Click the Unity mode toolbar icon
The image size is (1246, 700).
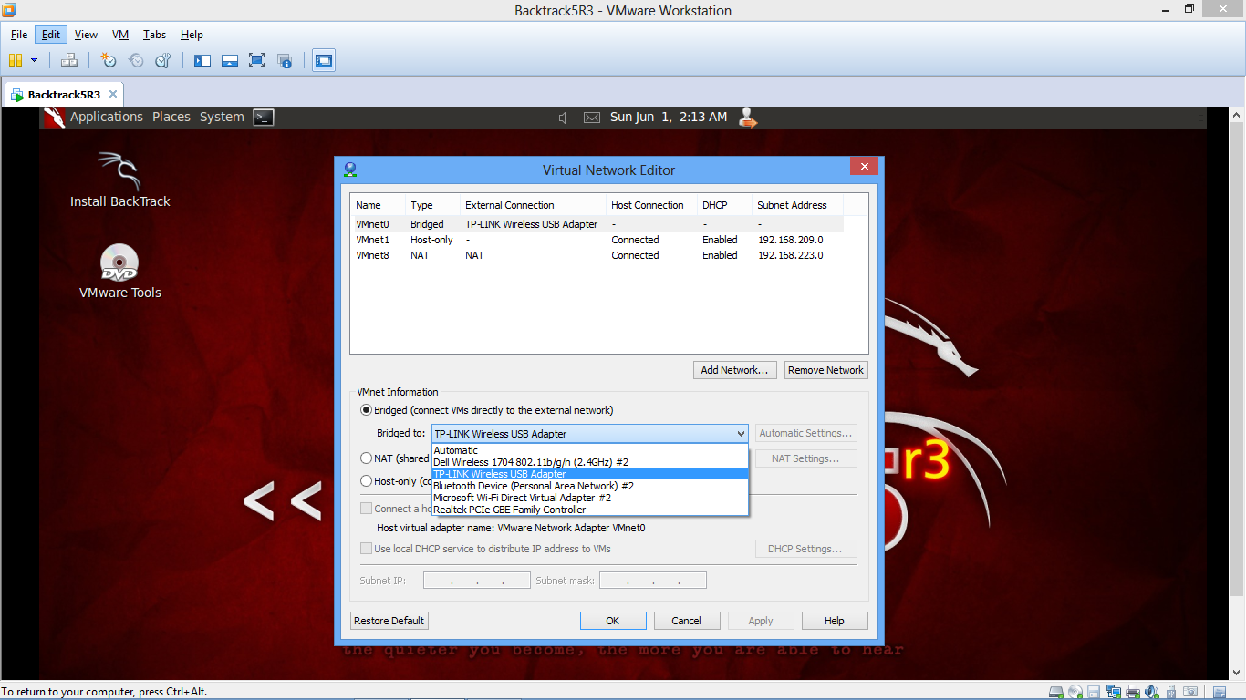[285, 60]
